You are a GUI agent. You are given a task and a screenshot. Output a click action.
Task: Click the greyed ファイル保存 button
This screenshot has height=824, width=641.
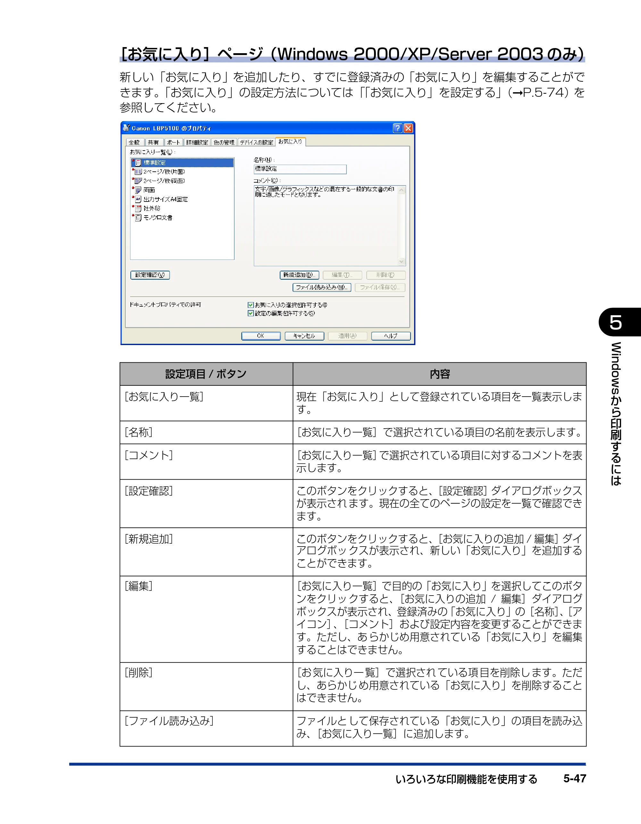[x=380, y=287]
